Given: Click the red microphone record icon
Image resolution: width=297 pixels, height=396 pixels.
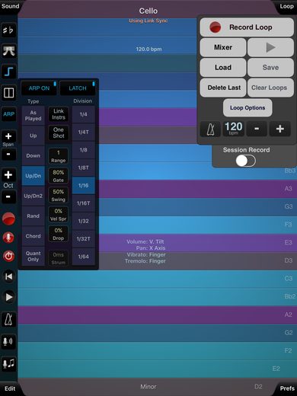Looking at the screenshot, I should point(8,238).
